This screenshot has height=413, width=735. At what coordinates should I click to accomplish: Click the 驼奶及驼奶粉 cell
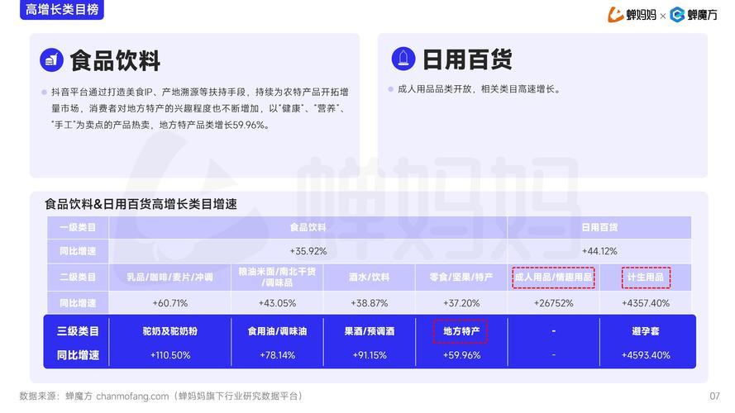click(x=169, y=331)
